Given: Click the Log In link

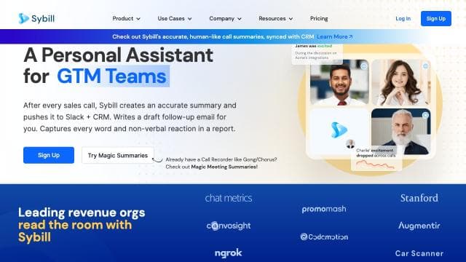Looking at the screenshot, I should tap(403, 18).
